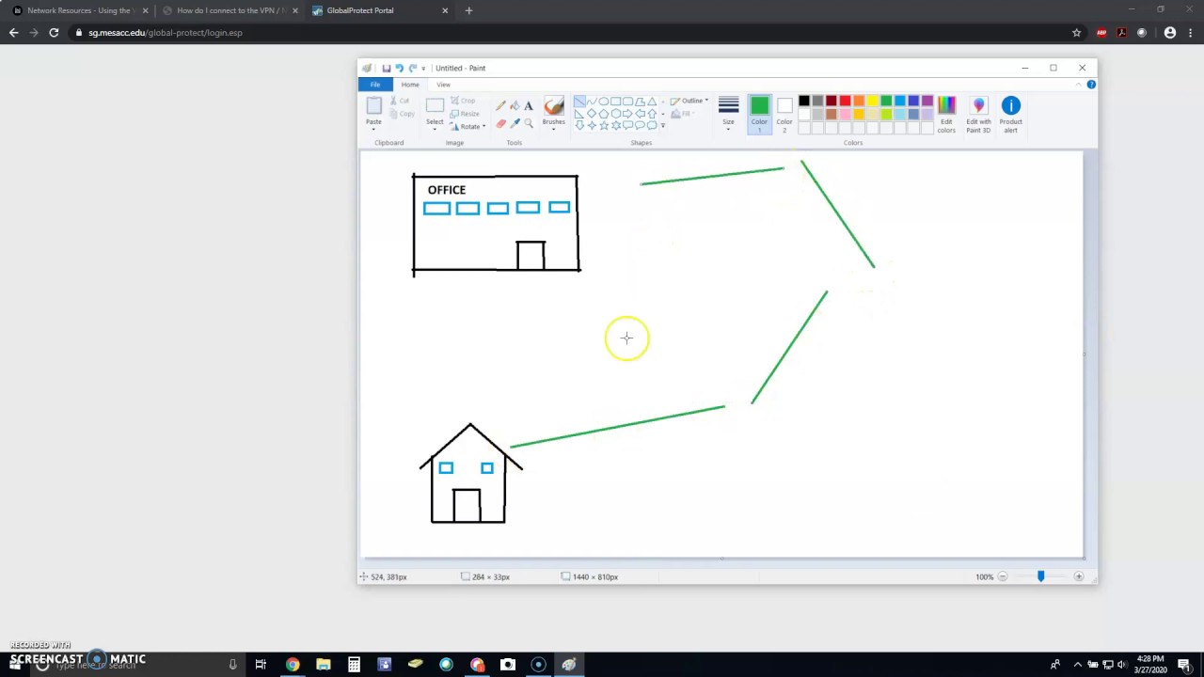Click the Redo arrow in quick access toolbar

[x=412, y=68]
